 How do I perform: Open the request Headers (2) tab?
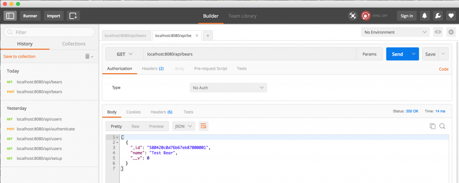153,68
